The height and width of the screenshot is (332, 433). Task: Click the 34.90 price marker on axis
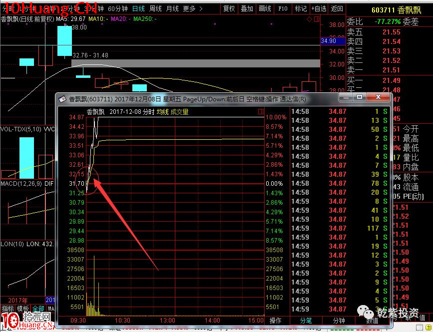click(x=333, y=41)
